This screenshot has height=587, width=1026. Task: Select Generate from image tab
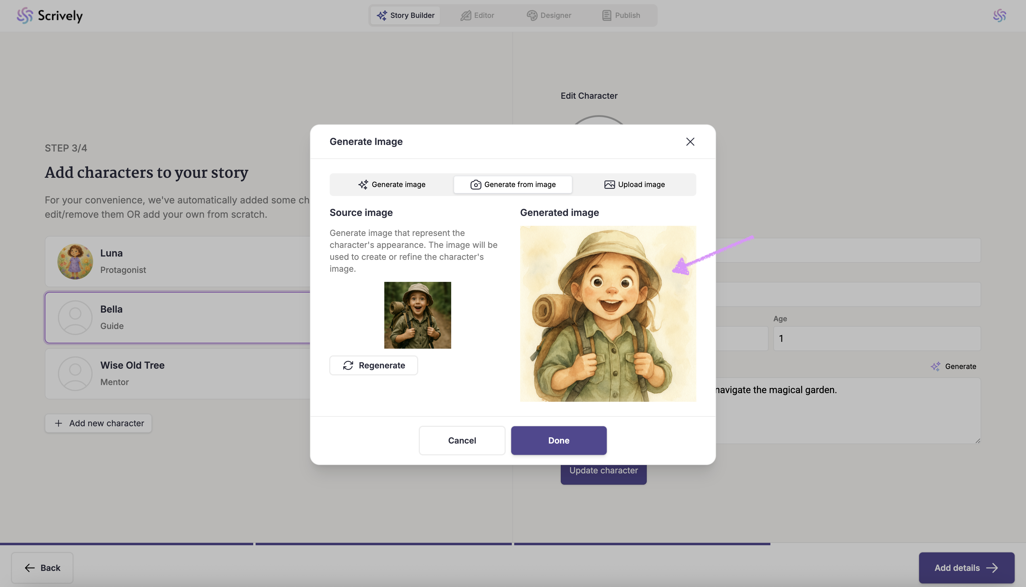point(513,184)
